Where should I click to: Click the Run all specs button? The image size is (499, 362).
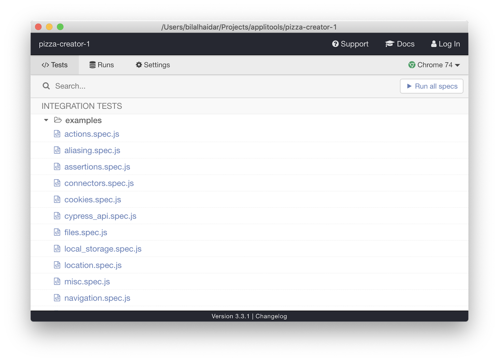(431, 86)
